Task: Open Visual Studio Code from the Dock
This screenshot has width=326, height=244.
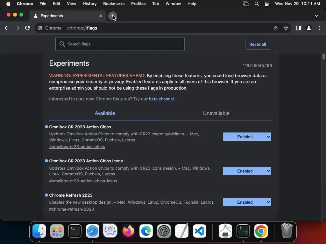Action: tap(200, 231)
